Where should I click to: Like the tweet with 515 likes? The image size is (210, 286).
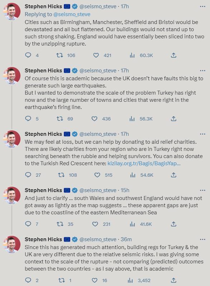pos(97,175)
